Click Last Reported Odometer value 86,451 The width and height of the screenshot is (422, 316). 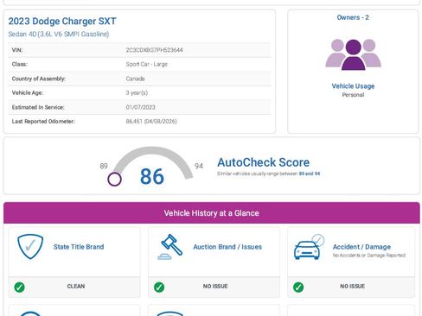coord(151,121)
